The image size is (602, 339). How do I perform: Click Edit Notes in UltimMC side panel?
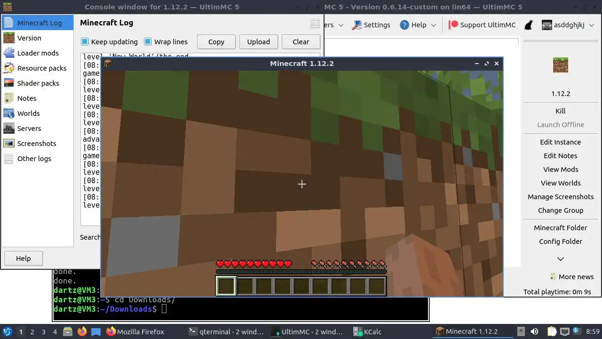click(x=561, y=156)
